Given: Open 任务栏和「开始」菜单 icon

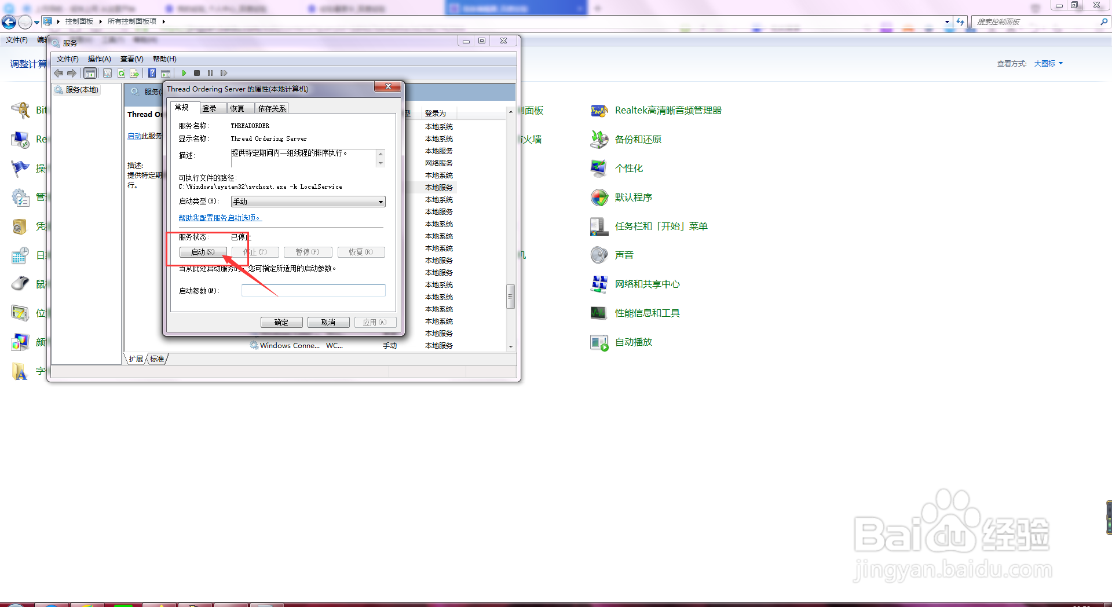Looking at the screenshot, I should (599, 226).
